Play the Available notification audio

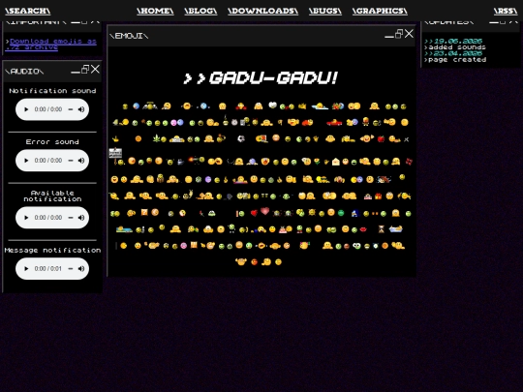(26, 218)
